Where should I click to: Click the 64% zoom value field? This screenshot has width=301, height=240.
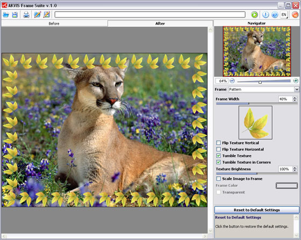pos(221,81)
